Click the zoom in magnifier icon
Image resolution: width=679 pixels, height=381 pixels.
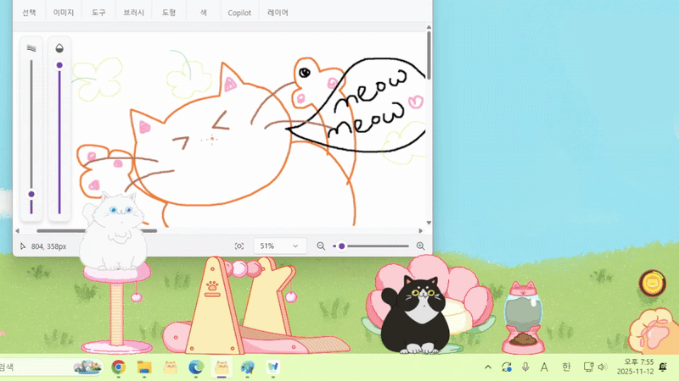tap(420, 246)
